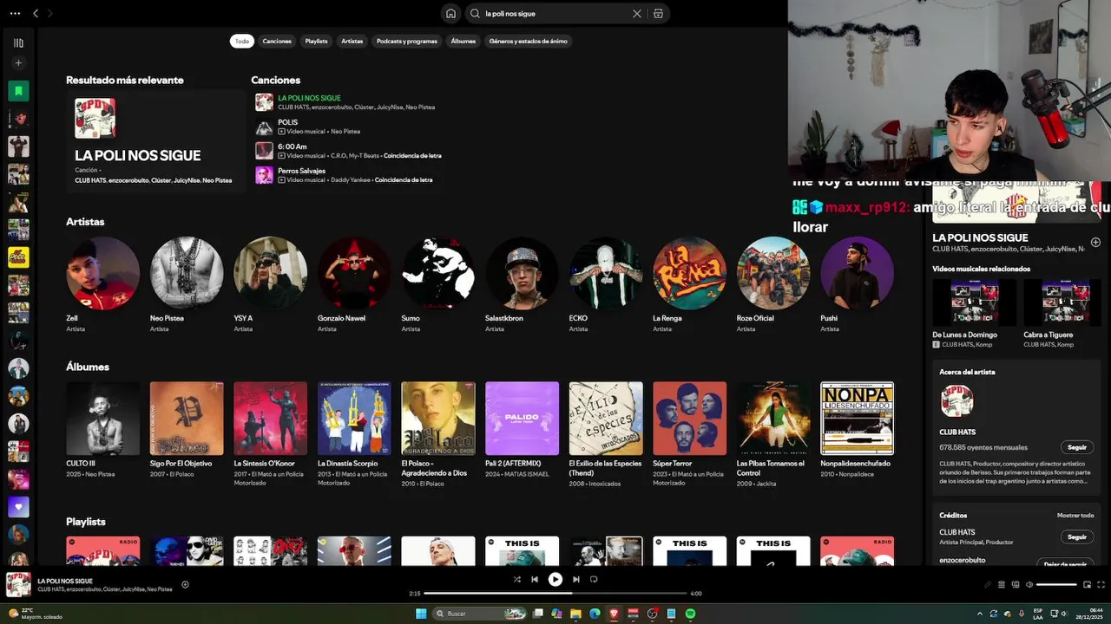Open Windows Start menu
Screen dimensions: 1111x624
421,614
